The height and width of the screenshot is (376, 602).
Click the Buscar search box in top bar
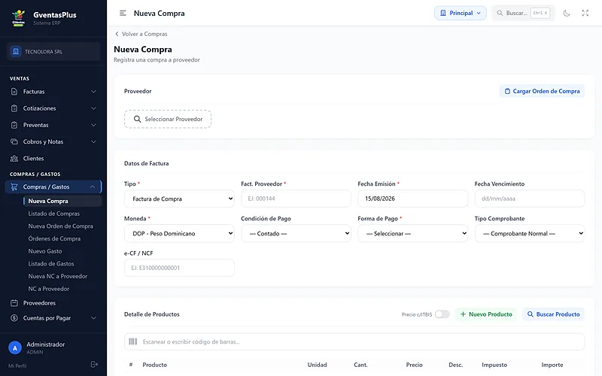tap(523, 13)
